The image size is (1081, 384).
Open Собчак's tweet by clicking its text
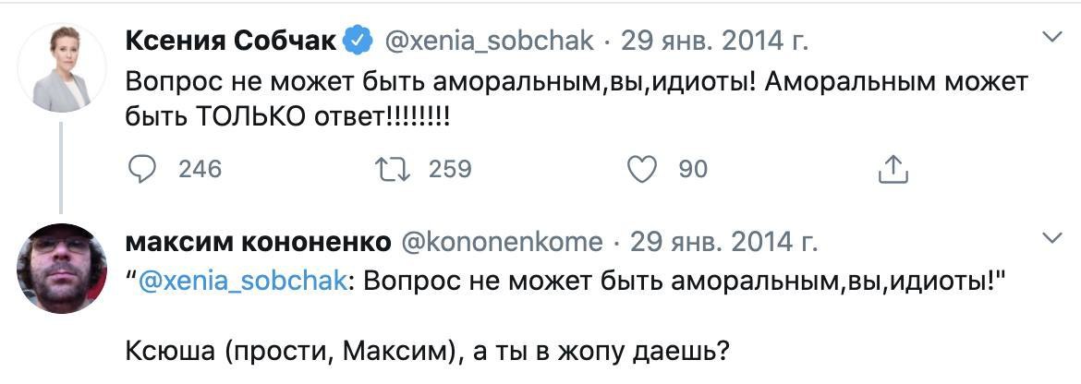tap(554, 100)
